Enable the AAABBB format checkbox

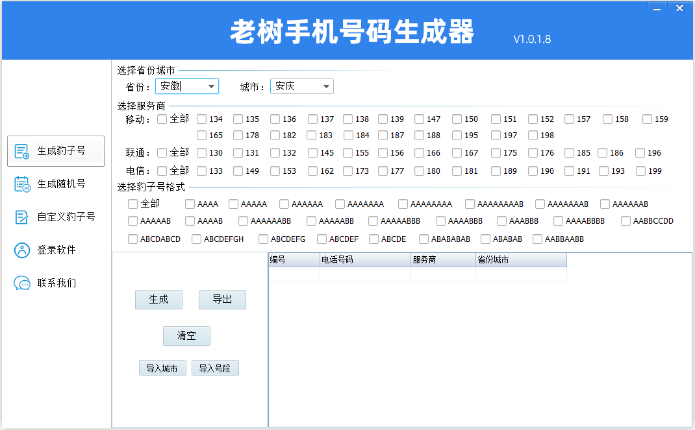[x=501, y=221]
